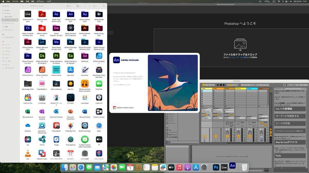Click Photoshop icon in the Dock
Image resolution: width=309 pixels, height=173 pixels.
pos(216,167)
